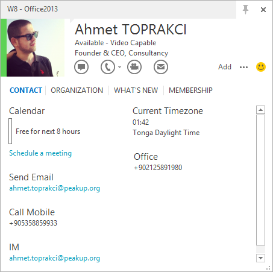273x272 pixels.
Task: Click the scrollbar down arrow
Action: pyautogui.click(x=260, y=258)
